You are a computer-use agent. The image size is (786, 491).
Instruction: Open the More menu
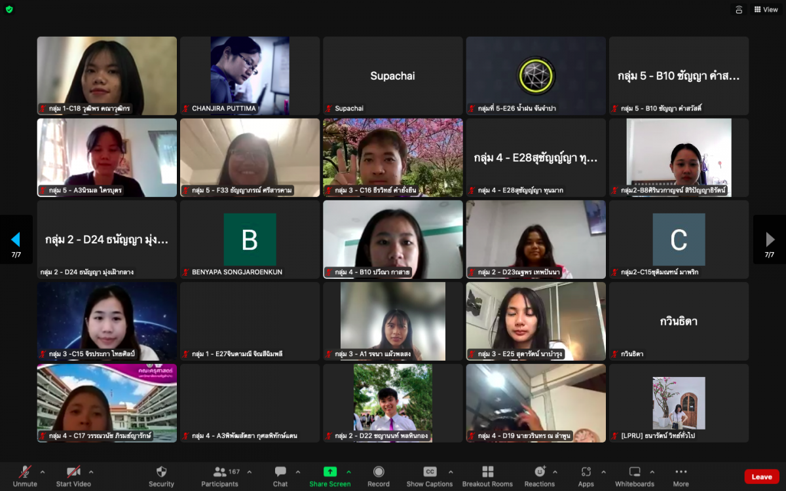(681, 472)
